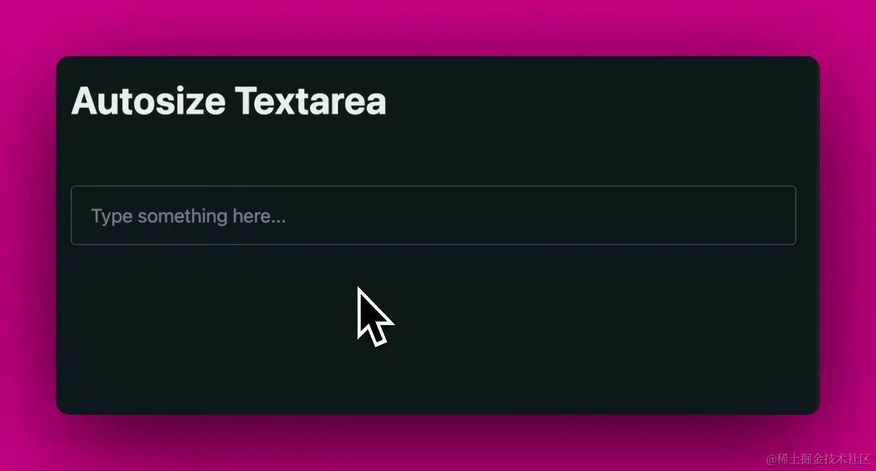This screenshot has height=471, width=876.
Task: Click the "Type something here..." textarea
Action: [x=433, y=215]
